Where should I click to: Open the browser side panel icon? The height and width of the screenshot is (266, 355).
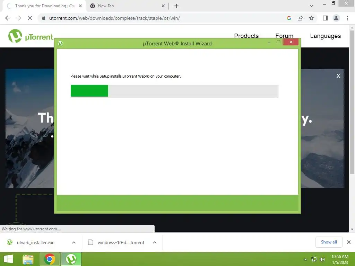[x=325, y=18]
